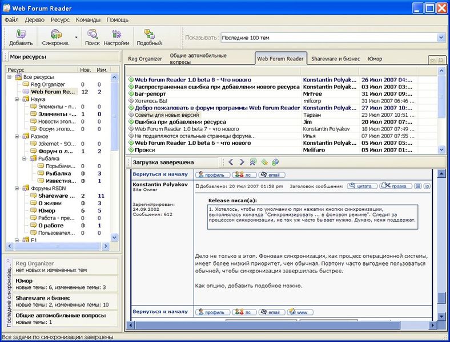
Task: Collapse the Наука tree folder
Action: (x=18, y=99)
